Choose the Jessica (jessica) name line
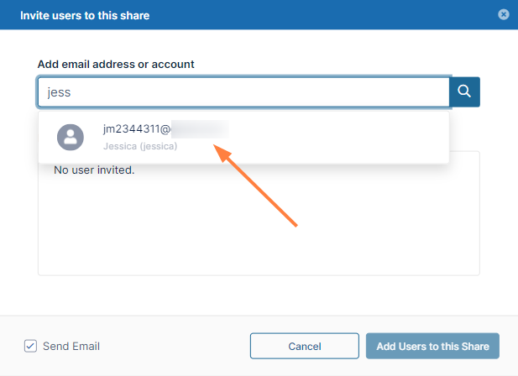The width and height of the screenshot is (518, 376). (140, 146)
